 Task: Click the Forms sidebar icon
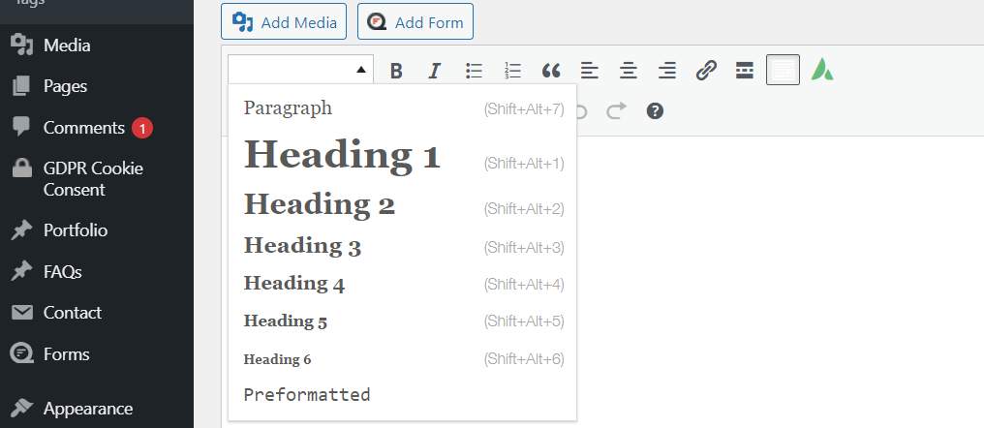click(x=22, y=354)
